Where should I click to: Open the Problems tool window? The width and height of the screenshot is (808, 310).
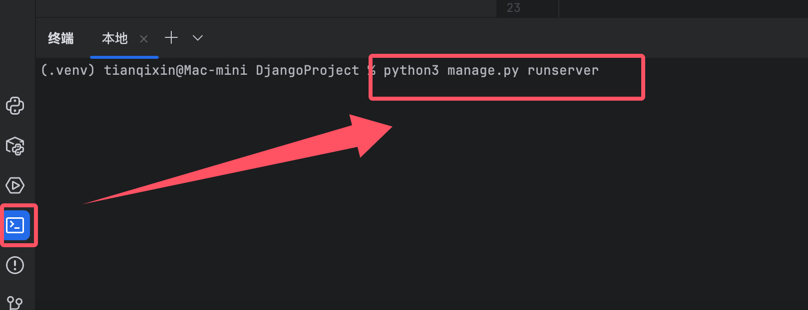click(x=15, y=265)
